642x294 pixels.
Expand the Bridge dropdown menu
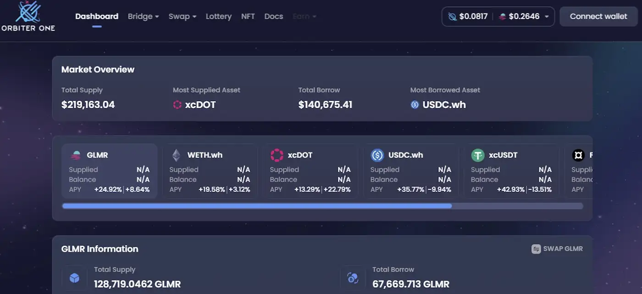tap(143, 16)
